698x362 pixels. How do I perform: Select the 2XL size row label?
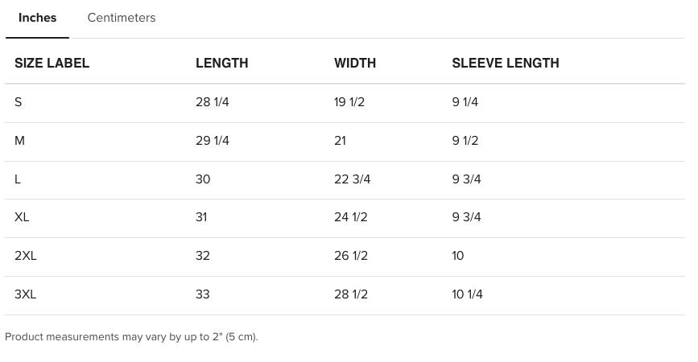coord(26,256)
